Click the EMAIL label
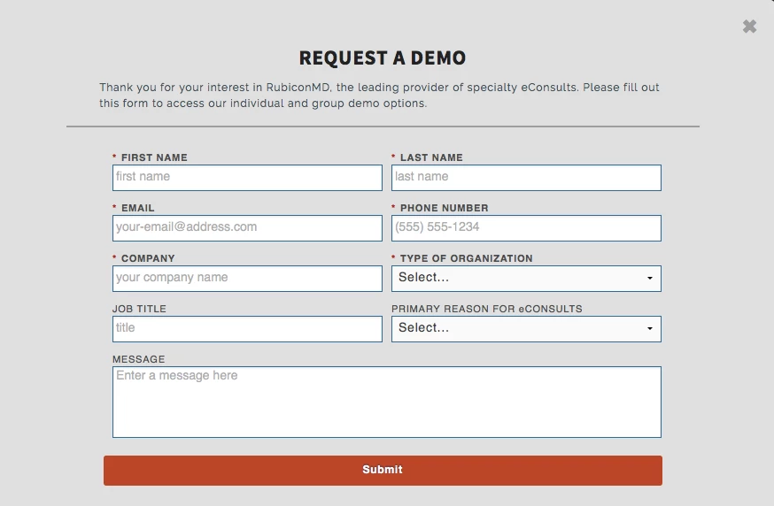Viewport: 774px width, 506px height. click(x=138, y=208)
